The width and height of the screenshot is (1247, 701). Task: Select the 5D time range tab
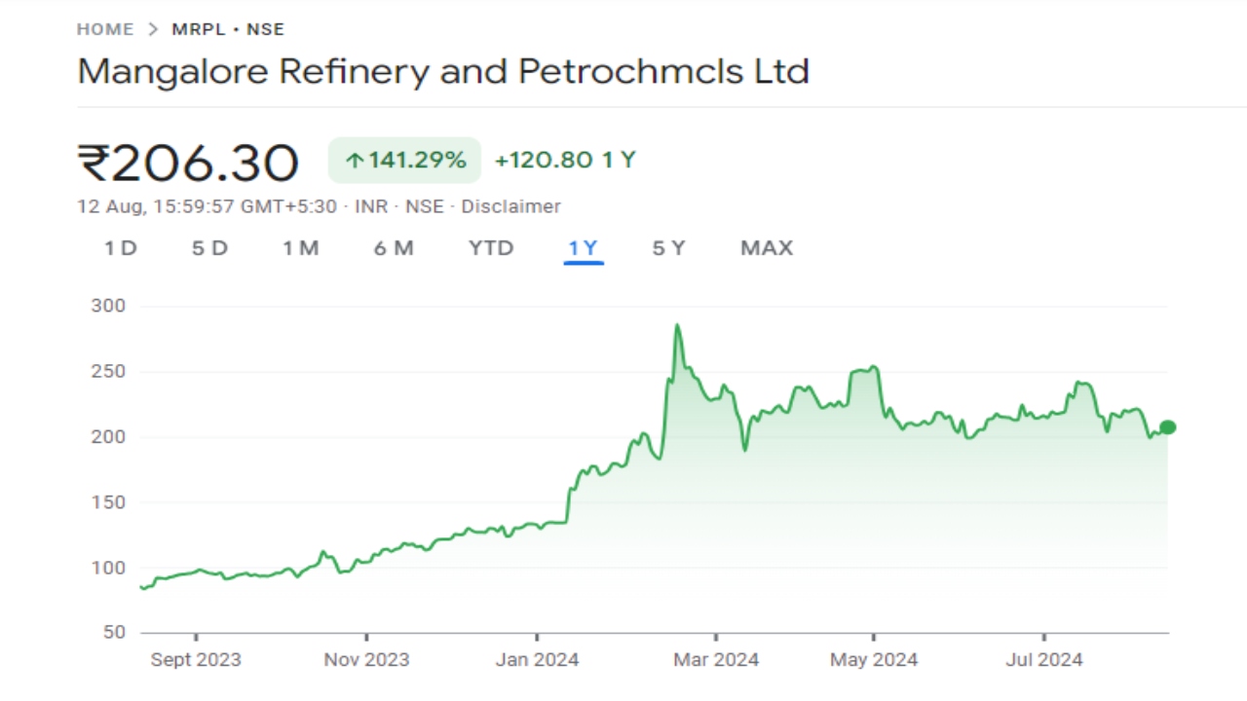[209, 248]
